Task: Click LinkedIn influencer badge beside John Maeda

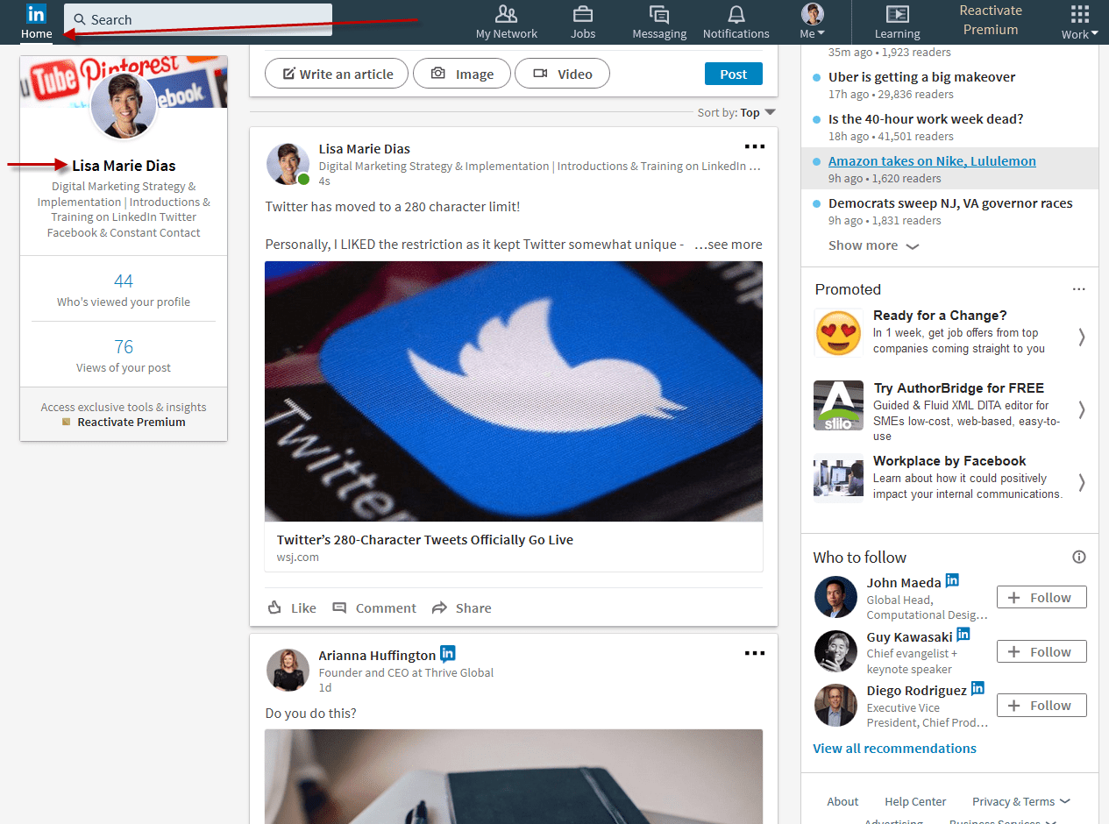Action: [x=952, y=580]
